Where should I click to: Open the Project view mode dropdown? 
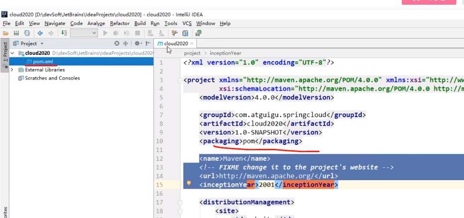(42, 44)
